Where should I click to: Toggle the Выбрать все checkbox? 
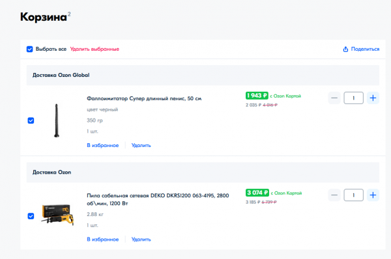30,49
